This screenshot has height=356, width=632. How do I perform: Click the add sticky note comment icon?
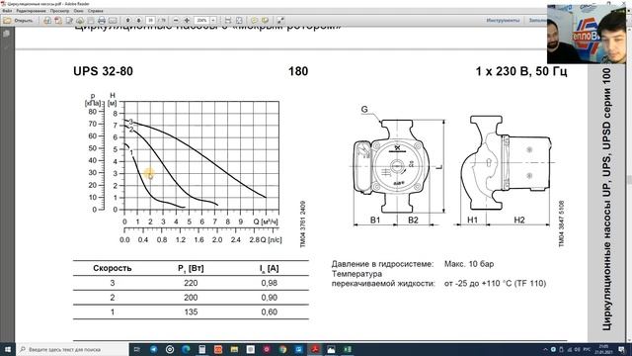tap(254, 20)
